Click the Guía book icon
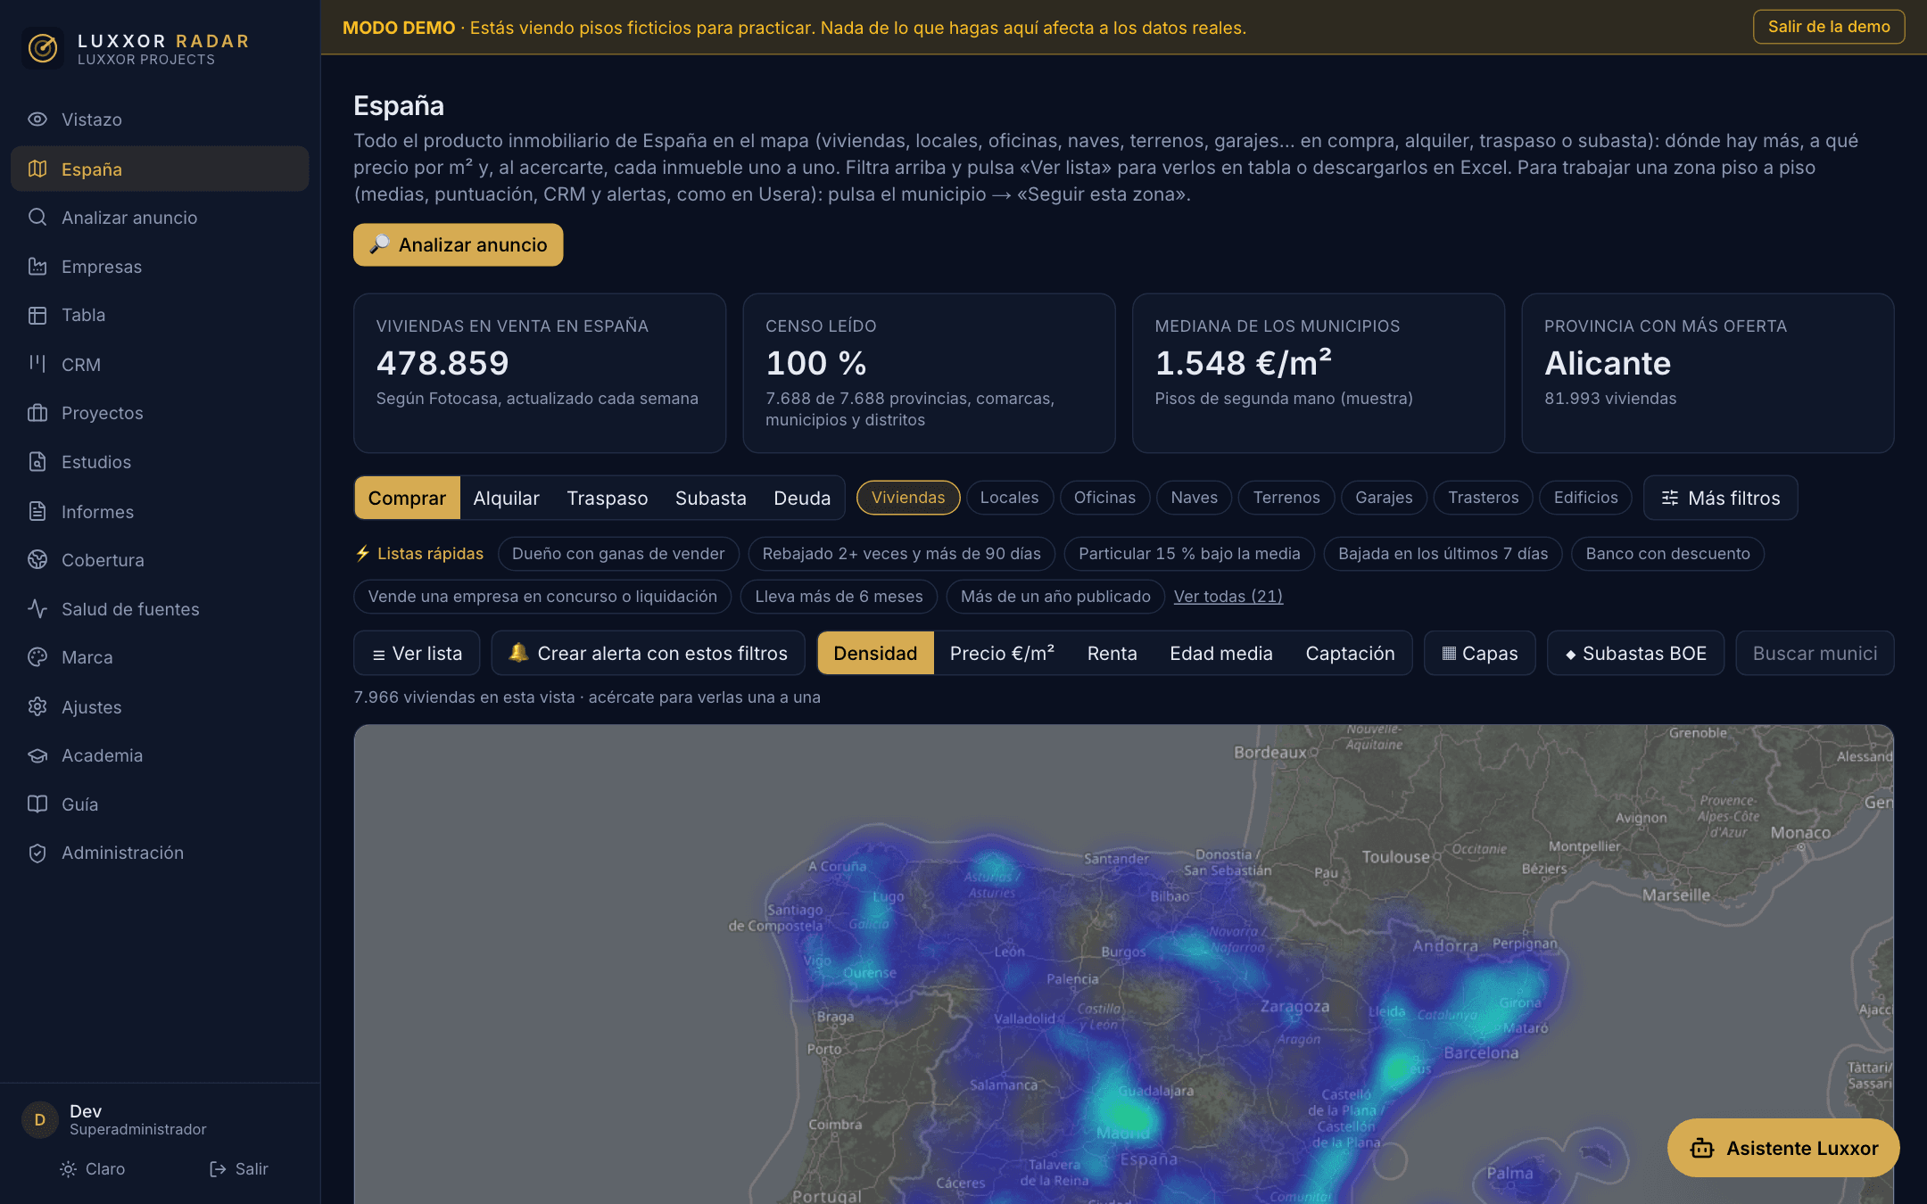Screen dimensions: 1927x1204 (37, 804)
